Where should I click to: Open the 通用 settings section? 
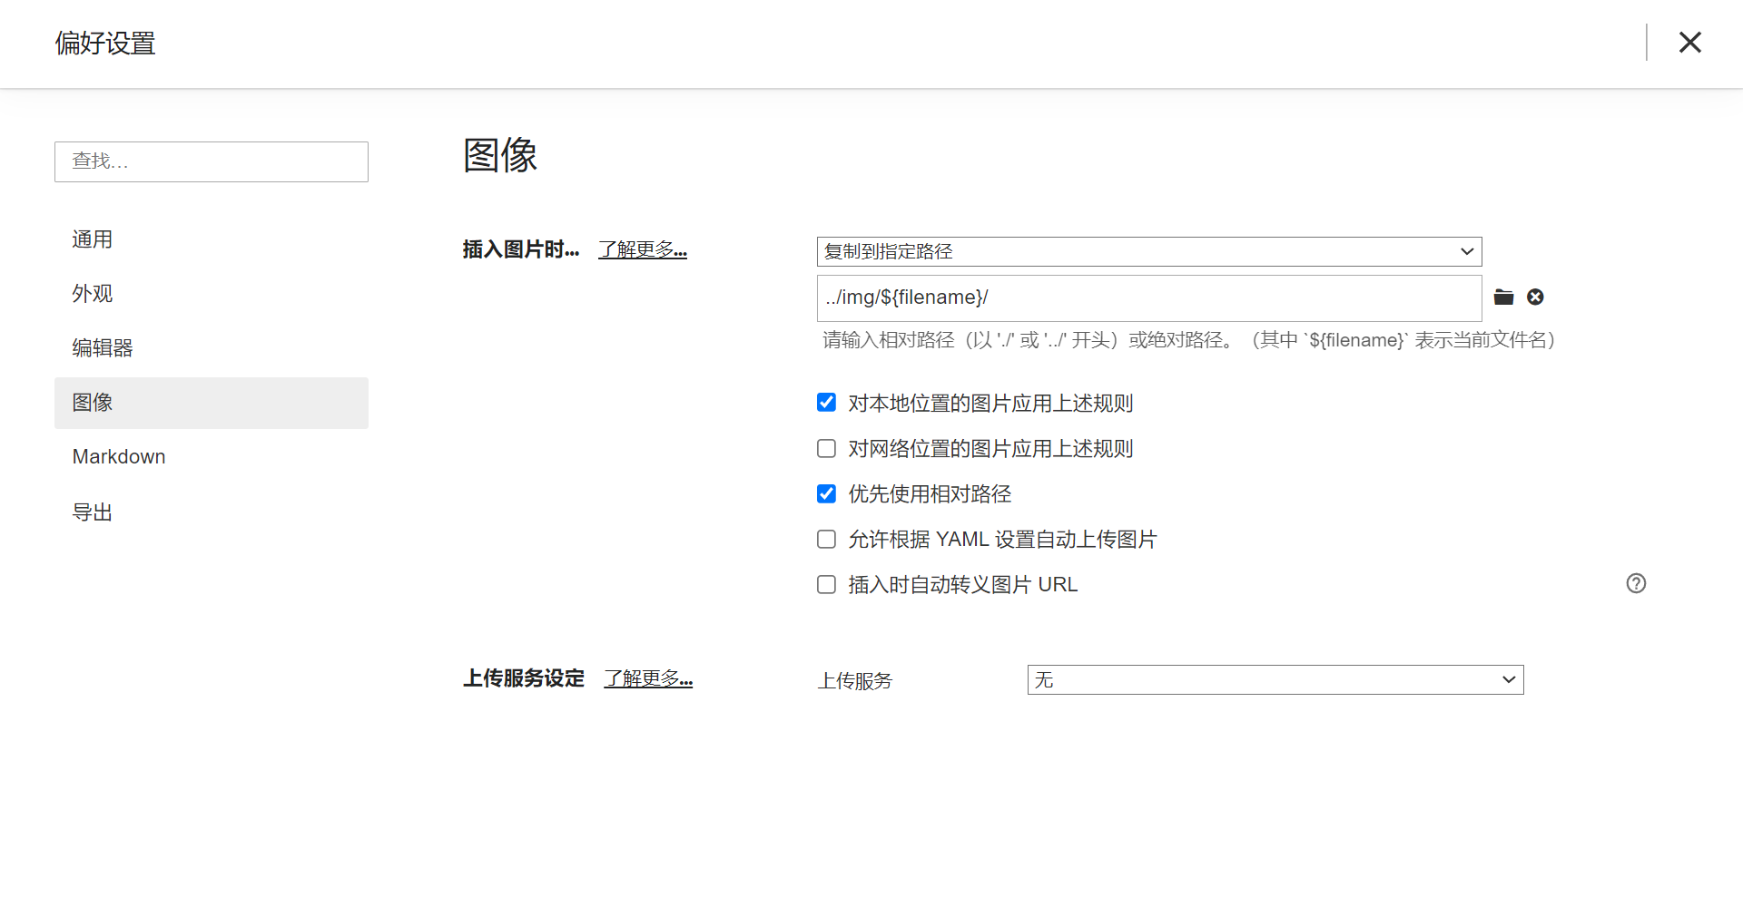[x=93, y=239]
